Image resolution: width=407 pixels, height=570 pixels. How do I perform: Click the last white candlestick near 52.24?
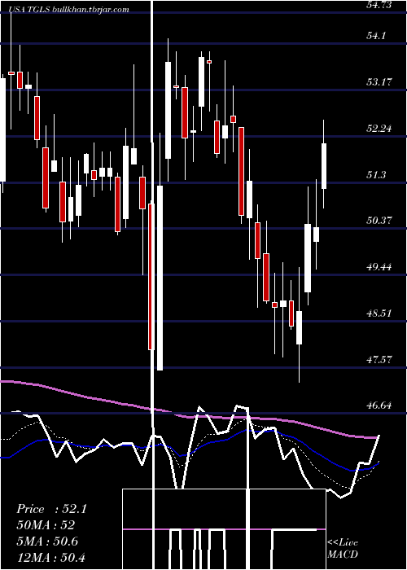[x=324, y=166]
